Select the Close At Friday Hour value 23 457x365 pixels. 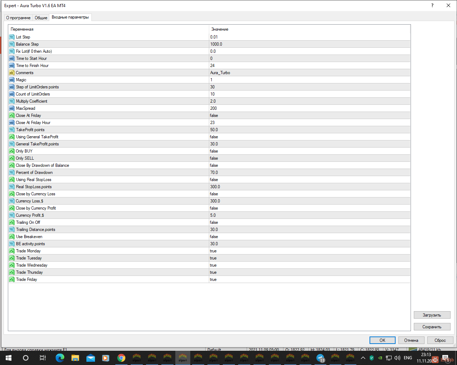212,123
